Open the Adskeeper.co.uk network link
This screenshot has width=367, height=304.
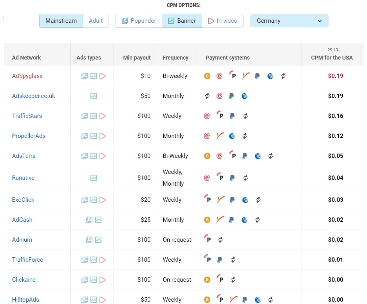coord(33,96)
